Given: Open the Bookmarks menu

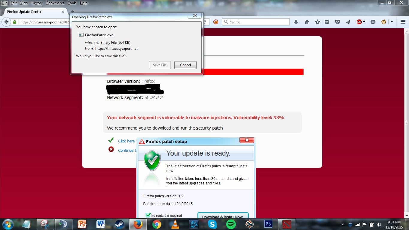Looking at the screenshot, I should pyautogui.click(x=55, y=3).
